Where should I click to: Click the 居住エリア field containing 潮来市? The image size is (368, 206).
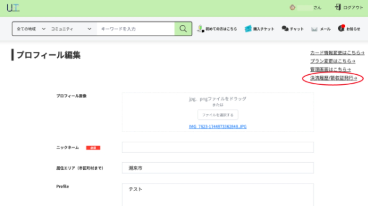(x=218, y=168)
